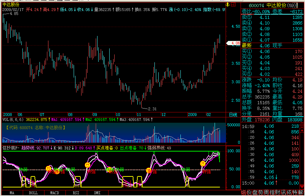
Task: Click the 4.06 current price flag on the price axis
Action: (x=233, y=43)
